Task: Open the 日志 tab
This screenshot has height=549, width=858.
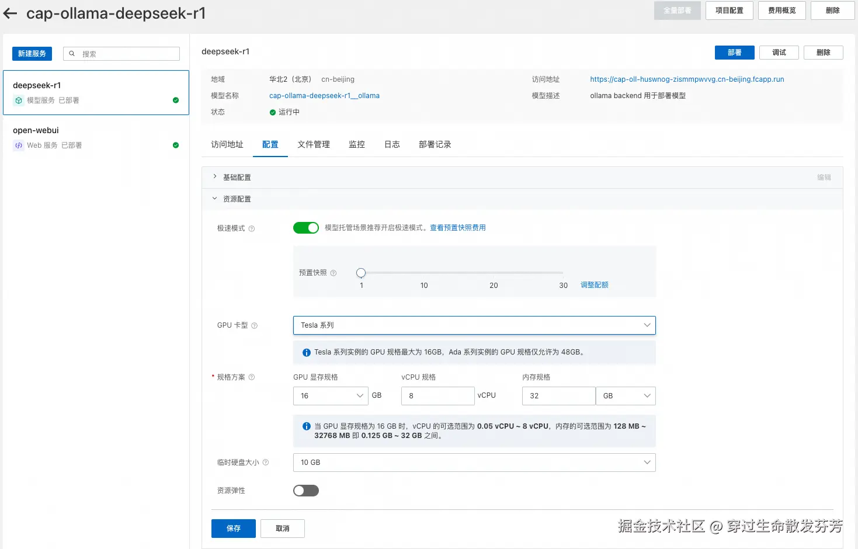Action: pos(392,144)
